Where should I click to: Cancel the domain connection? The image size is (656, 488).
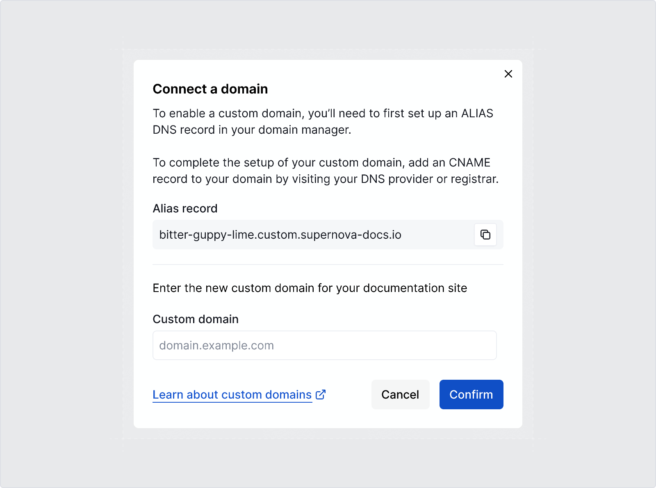(x=400, y=394)
